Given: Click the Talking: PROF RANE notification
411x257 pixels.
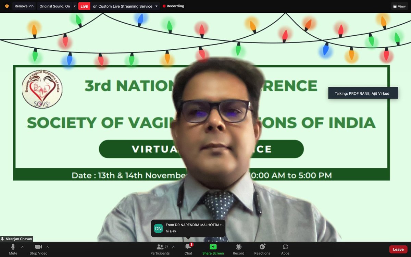Looking at the screenshot, I should (363, 93).
